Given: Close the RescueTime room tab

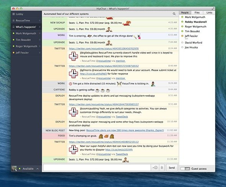Looking at the screenshot, I should pos(39,20).
